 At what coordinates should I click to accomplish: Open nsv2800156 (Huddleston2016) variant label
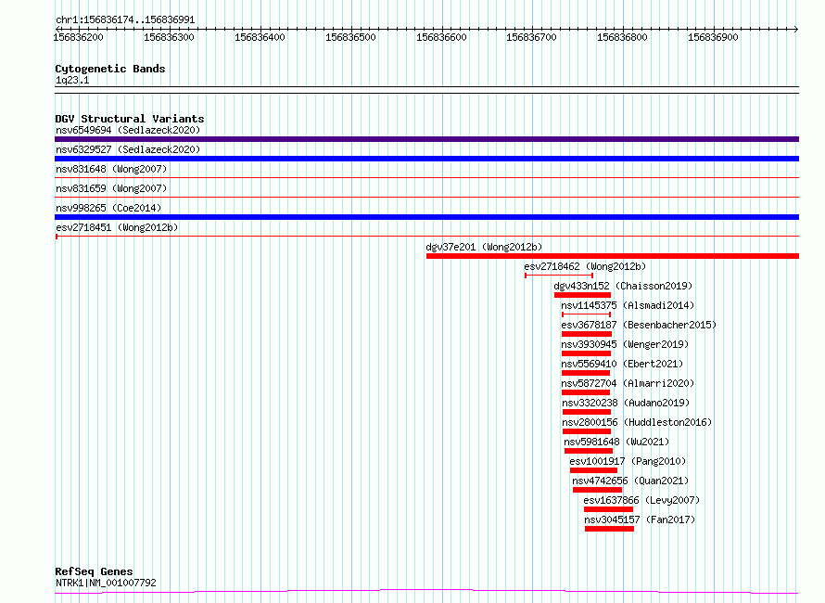[637, 422]
